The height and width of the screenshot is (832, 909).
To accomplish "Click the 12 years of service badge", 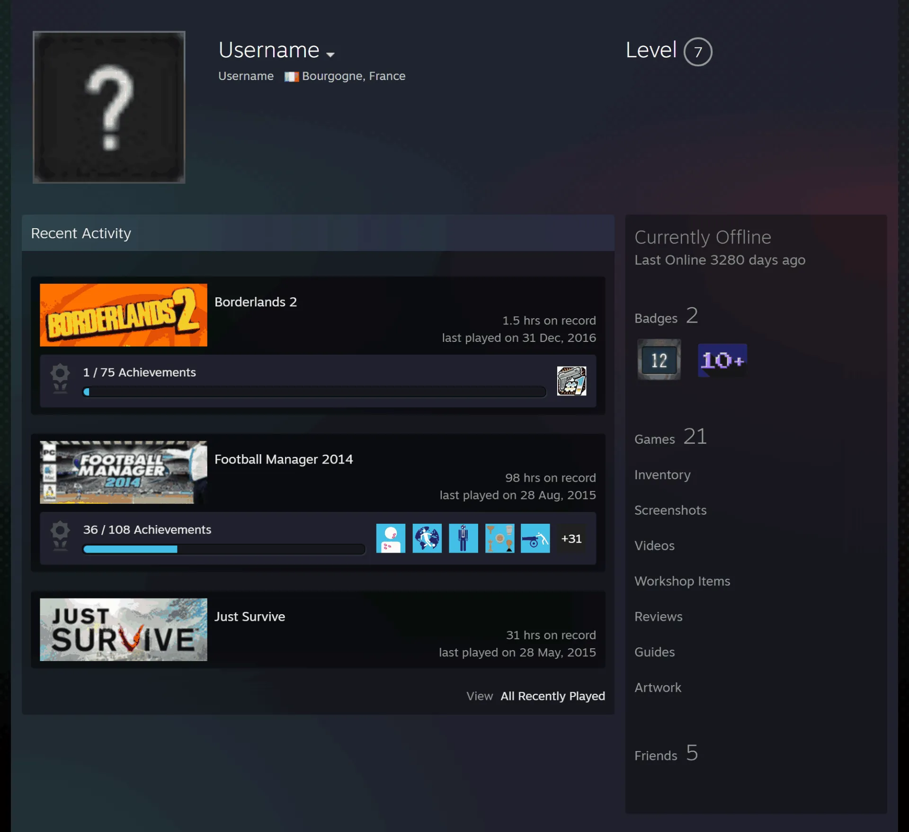I will click(x=659, y=360).
